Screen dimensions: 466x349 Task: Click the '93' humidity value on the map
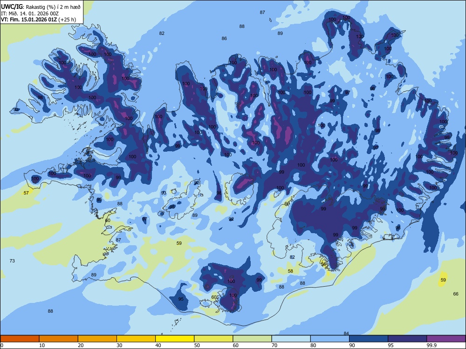164,193
